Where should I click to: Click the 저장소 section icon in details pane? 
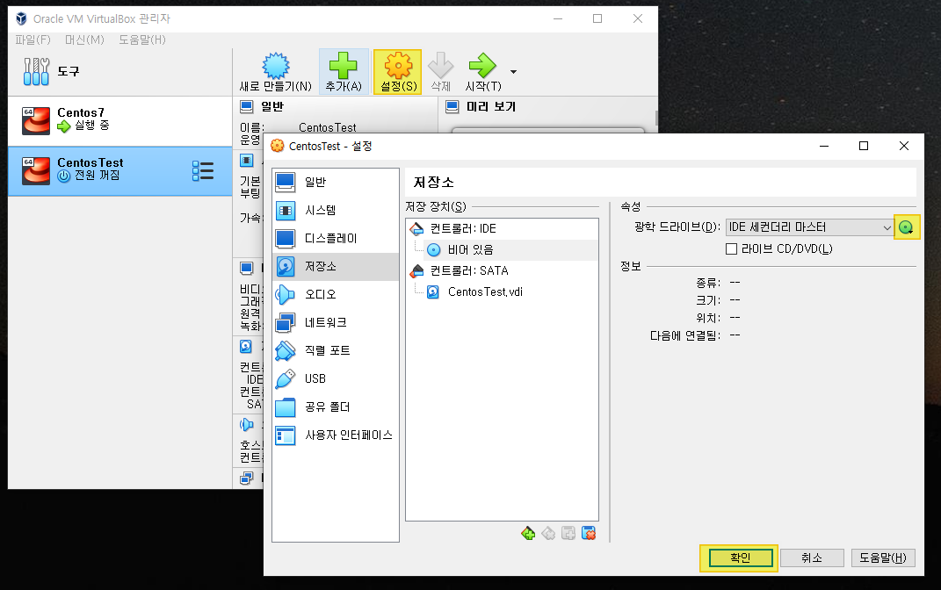coord(247,347)
